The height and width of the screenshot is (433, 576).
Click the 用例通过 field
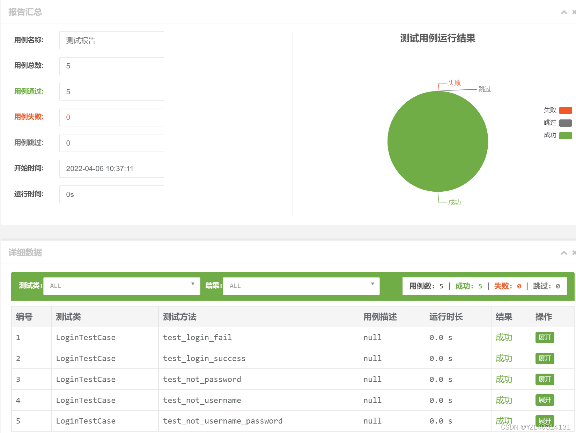click(112, 91)
